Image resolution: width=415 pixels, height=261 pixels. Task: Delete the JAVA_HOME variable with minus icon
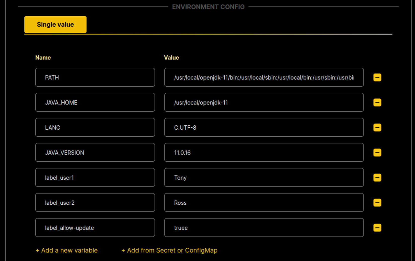tap(377, 102)
